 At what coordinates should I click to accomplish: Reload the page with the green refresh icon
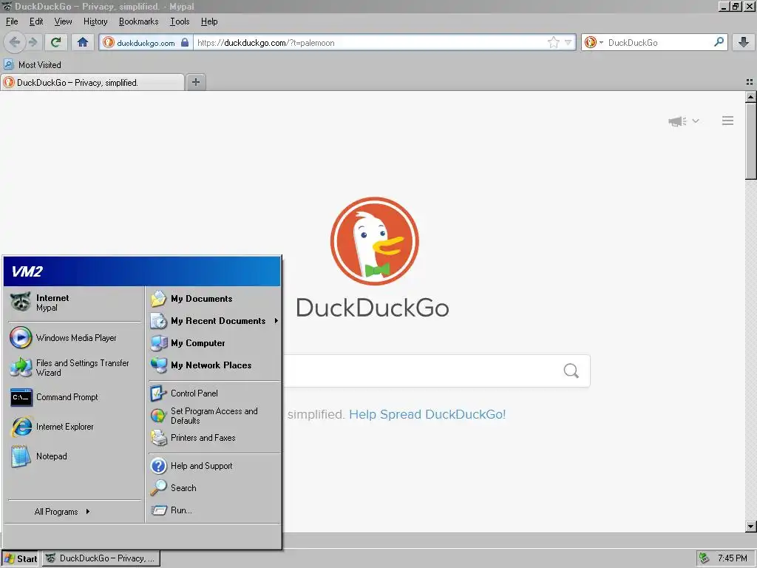tap(55, 42)
